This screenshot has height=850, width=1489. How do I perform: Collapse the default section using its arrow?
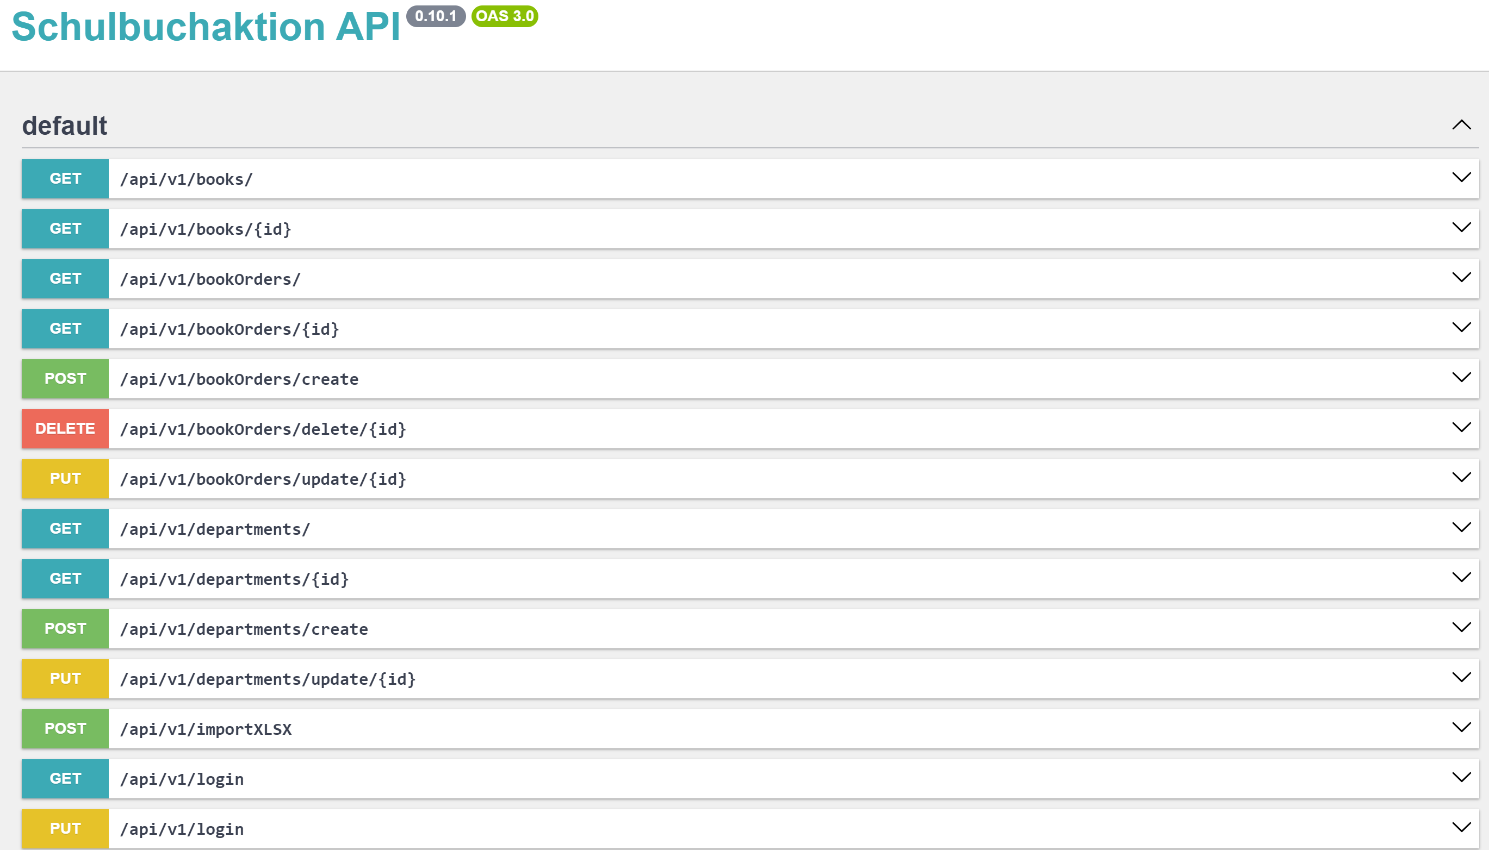pyautogui.click(x=1461, y=125)
